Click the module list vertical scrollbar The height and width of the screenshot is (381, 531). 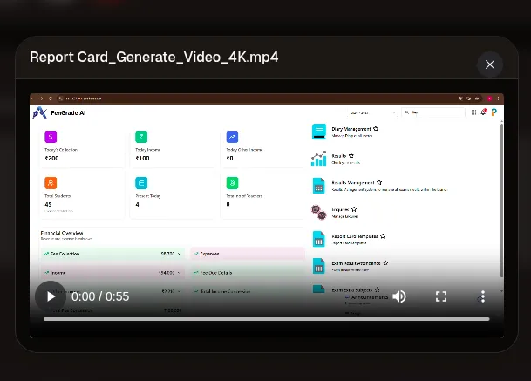501,201
